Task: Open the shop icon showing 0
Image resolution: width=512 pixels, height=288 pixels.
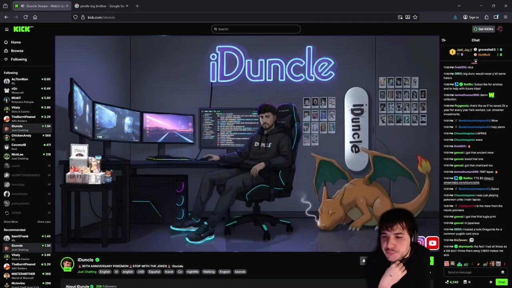Action: [x=465, y=282]
